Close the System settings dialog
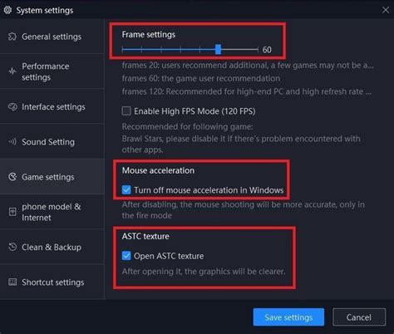This screenshot has width=394, height=334. [386, 10]
